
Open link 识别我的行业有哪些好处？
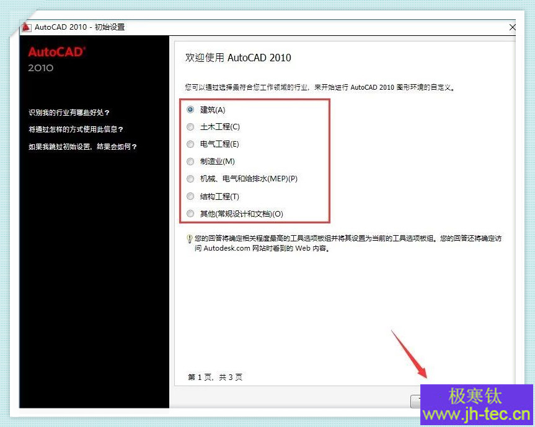point(69,113)
